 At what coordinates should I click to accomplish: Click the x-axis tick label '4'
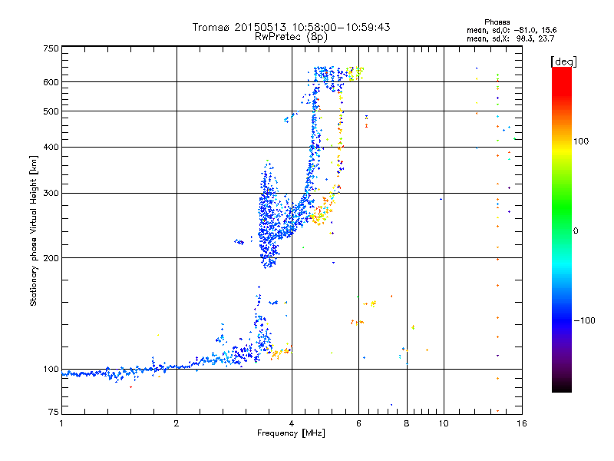pyautogui.click(x=292, y=423)
